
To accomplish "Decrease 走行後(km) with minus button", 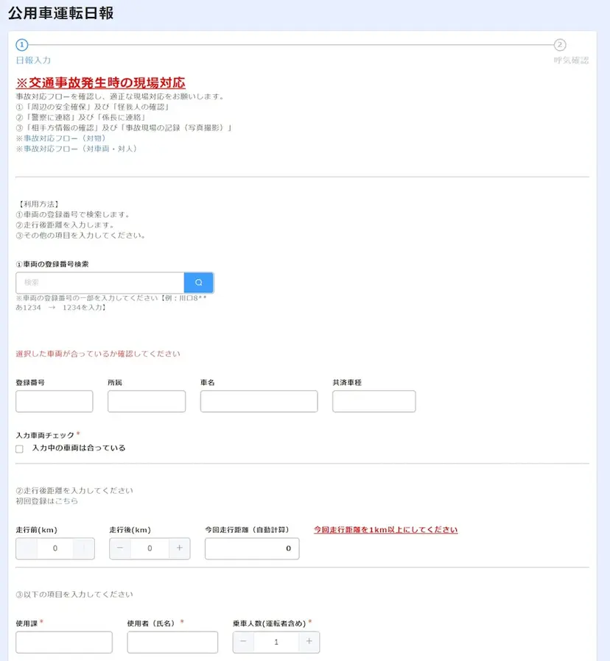I will (120, 548).
